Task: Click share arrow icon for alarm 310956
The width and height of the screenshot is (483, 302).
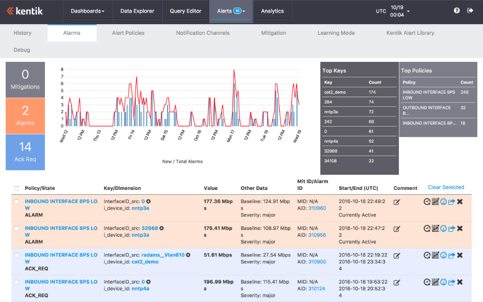Action: click(x=452, y=229)
